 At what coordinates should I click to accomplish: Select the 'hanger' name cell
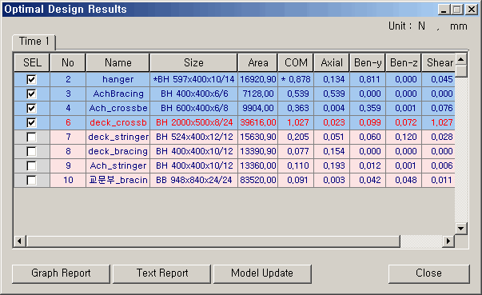(118, 80)
